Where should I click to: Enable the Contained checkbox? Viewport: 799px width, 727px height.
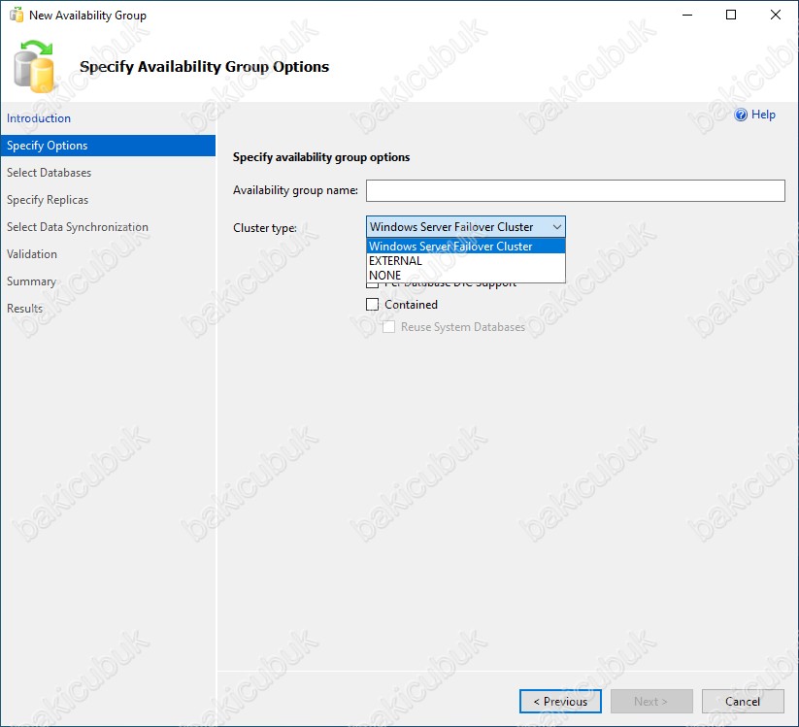pos(373,304)
